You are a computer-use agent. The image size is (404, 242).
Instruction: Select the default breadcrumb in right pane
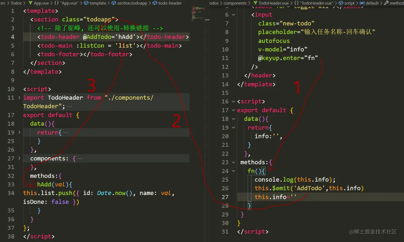click(372, 3)
